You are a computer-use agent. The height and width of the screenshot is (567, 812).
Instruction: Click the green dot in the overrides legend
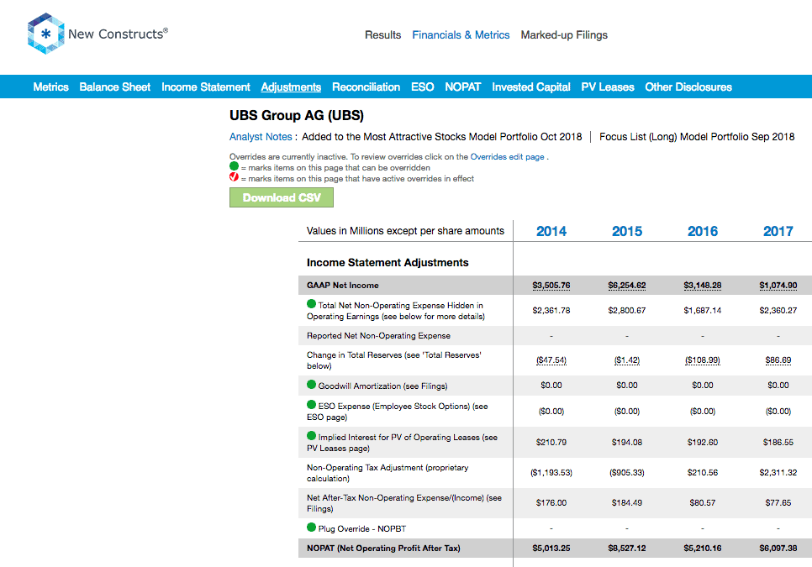pos(234,166)
